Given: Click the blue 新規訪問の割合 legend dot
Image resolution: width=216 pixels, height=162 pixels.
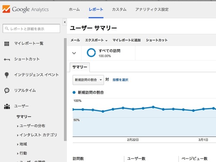Looking at the screenshot, I should (x=74, y=92).
